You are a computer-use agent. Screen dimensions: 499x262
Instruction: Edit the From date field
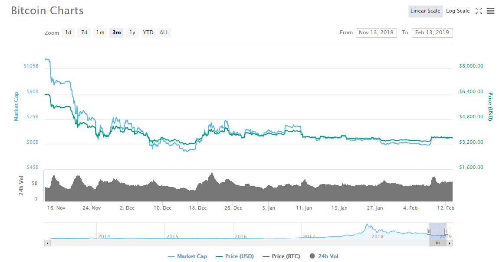point(376,33)
